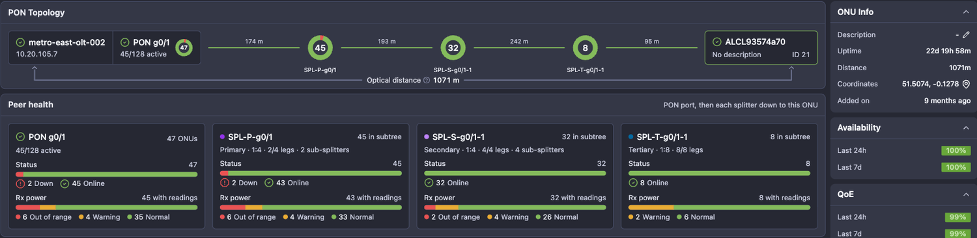Viewport: 977px width, 238px height.
Task: Click the coordinates 51.5074, -0.1278
Action: click(x=930, y=84)
